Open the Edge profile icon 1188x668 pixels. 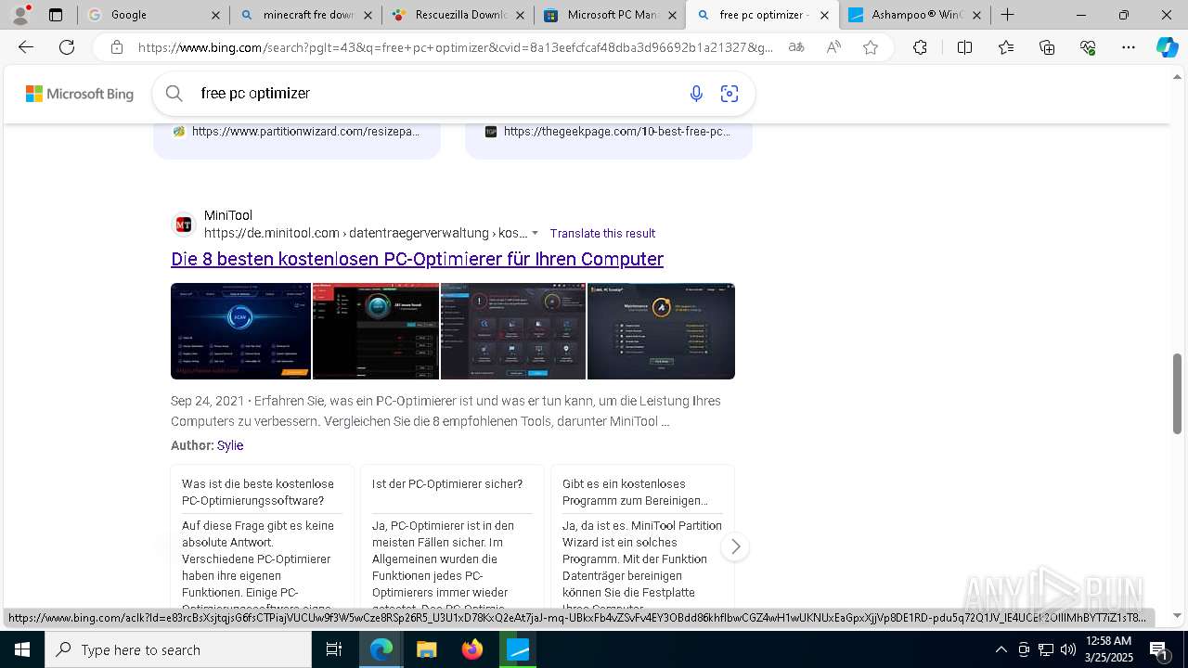pos(20,15)
